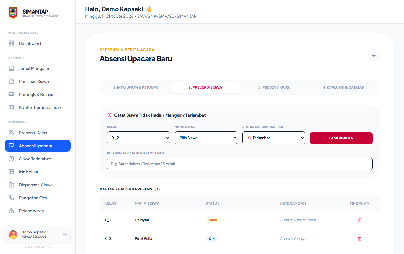The image size is (404, 254).
Task: Click the Dashboard grid icon
Action: click(x=11, y=43)
